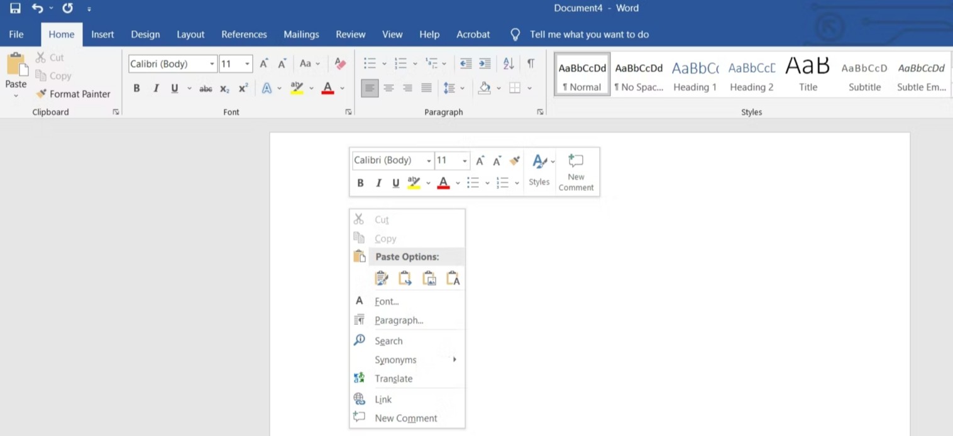Click the Sort icon in the Paragraph group
953x436 pixels.
click(509, 63)
